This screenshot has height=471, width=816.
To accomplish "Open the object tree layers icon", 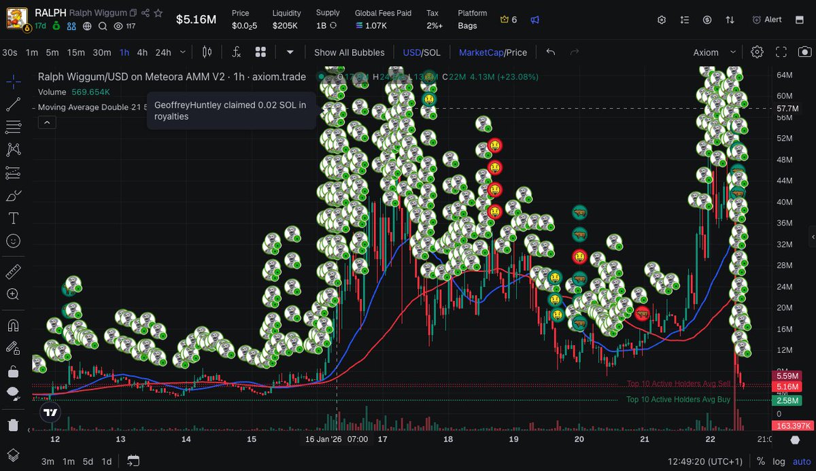I will [x=13, y=455].
